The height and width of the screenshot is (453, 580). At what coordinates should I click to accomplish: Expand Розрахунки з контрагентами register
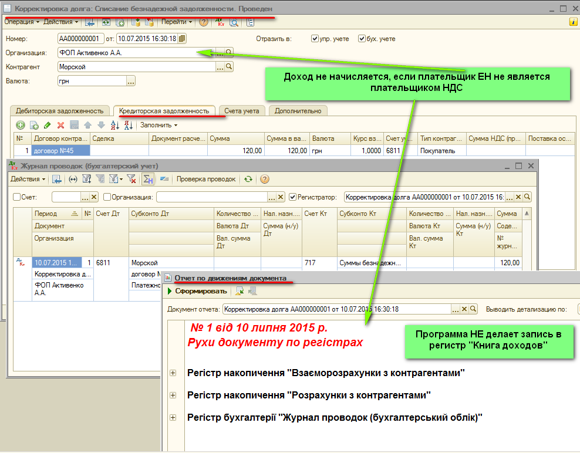coord(173,395)
